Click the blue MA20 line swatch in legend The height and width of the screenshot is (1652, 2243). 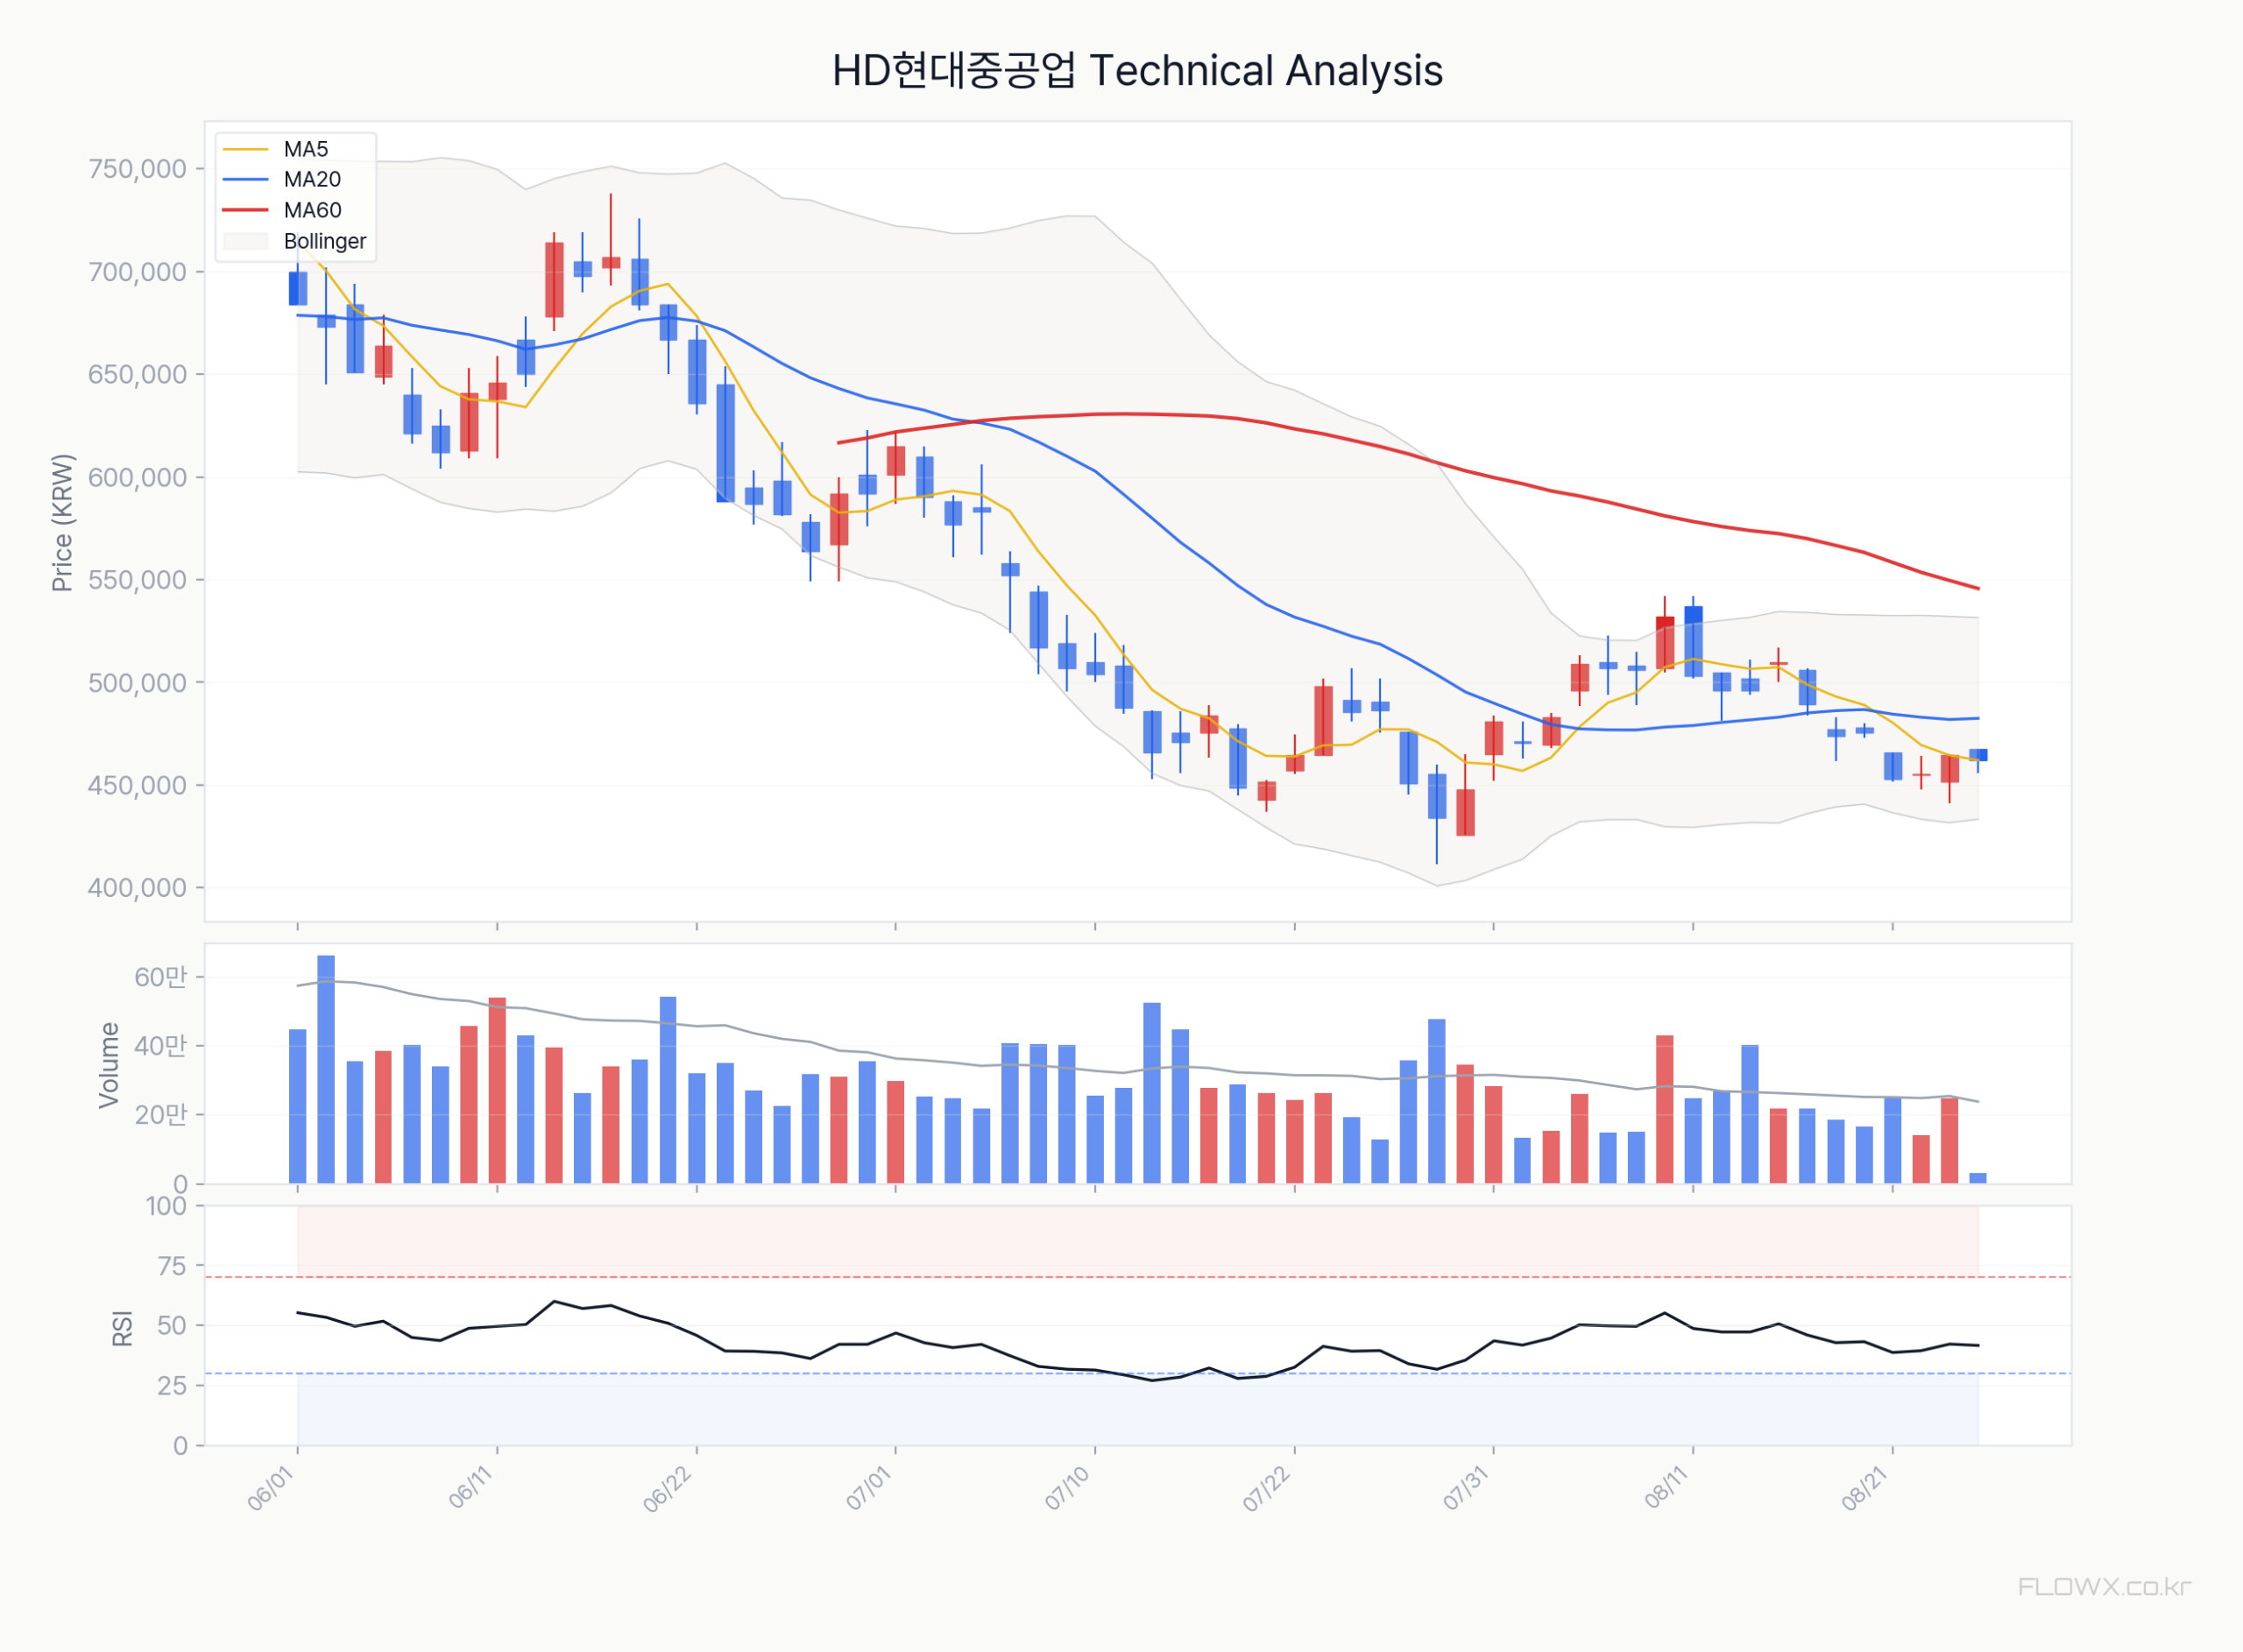246,179
